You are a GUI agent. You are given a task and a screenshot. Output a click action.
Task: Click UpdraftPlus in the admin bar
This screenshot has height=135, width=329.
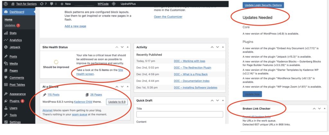[129, 4]
